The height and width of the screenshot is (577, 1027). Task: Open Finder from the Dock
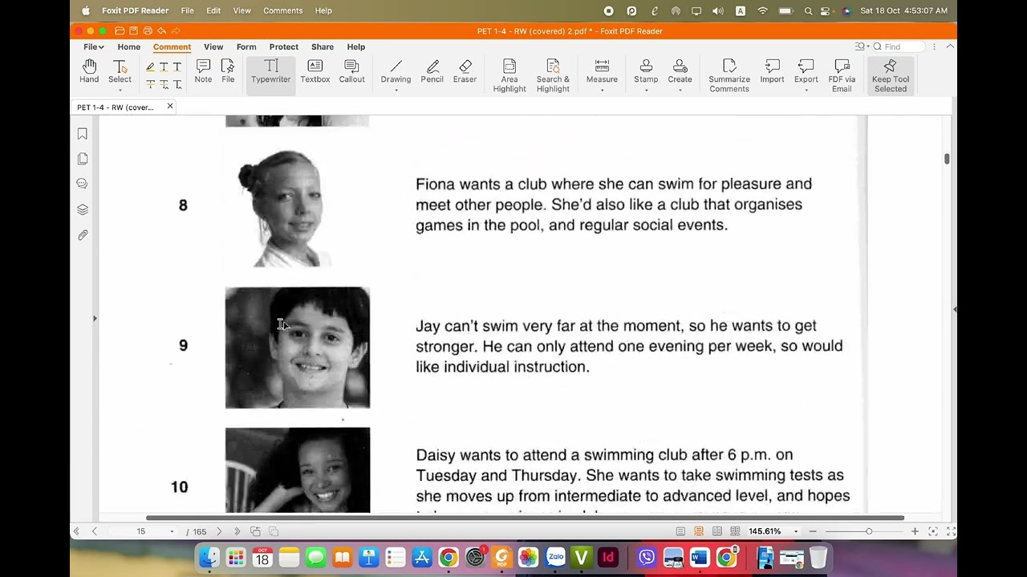click(209, 557)
